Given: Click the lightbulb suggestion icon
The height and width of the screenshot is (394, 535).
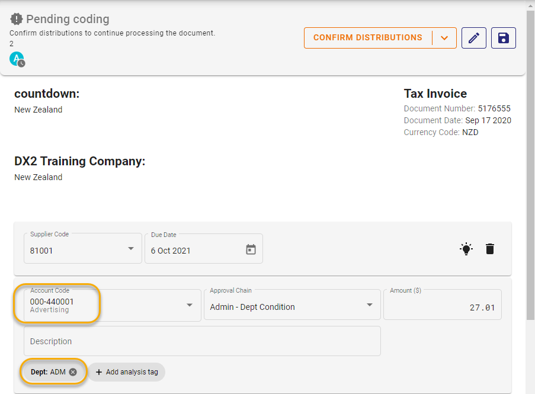Looking at the screenshot, I should coord(466,248).
